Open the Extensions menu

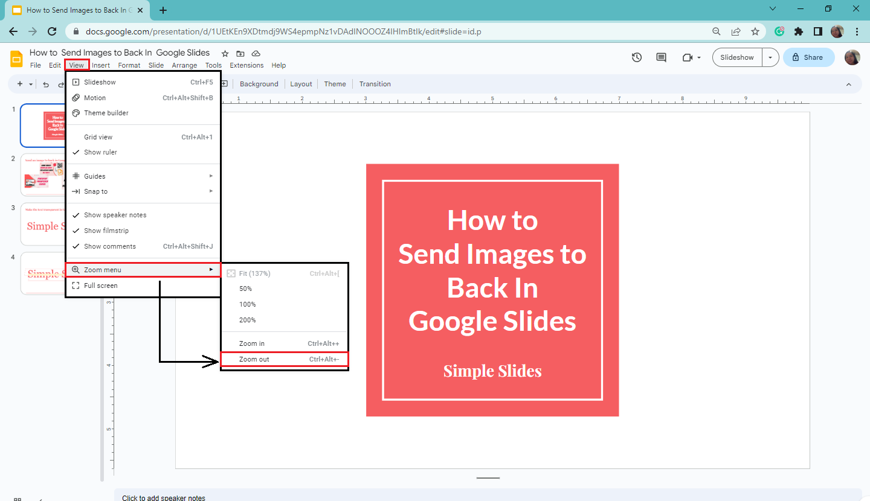(246, 65)
